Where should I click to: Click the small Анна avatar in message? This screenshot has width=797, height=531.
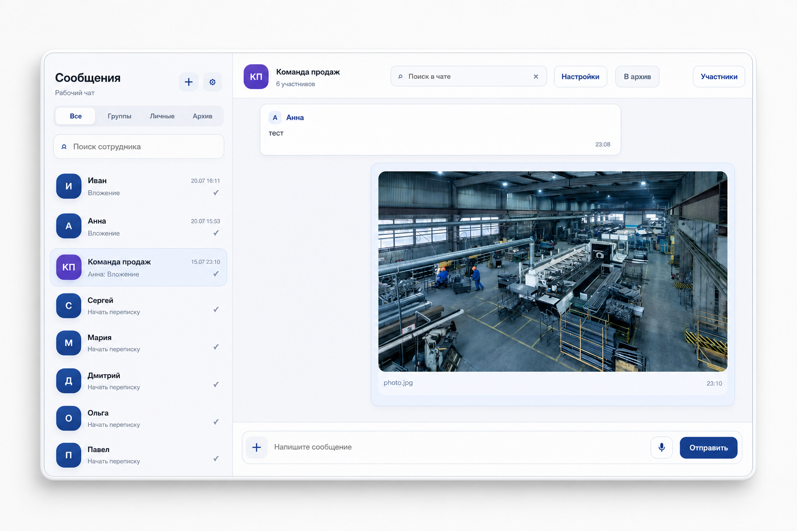click(275, 118)
